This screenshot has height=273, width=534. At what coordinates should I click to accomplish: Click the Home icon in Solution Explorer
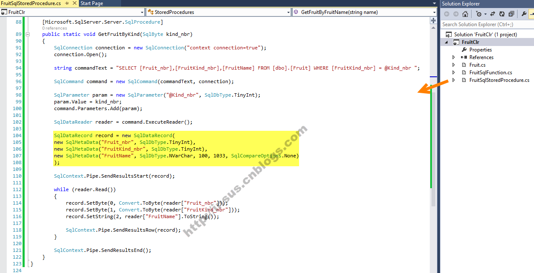(x=465, y=14)
